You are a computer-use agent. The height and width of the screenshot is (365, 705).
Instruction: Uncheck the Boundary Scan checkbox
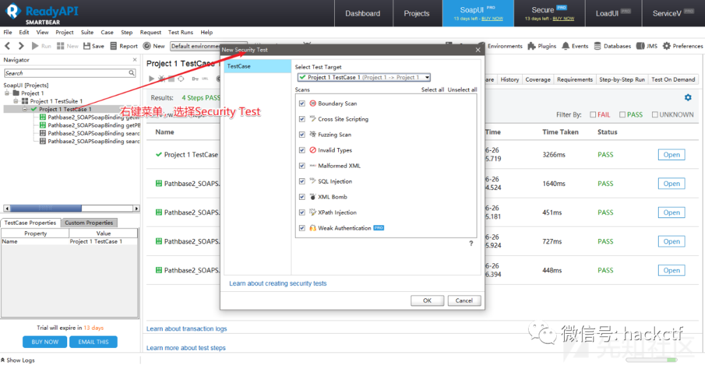(x=302, y=103)
